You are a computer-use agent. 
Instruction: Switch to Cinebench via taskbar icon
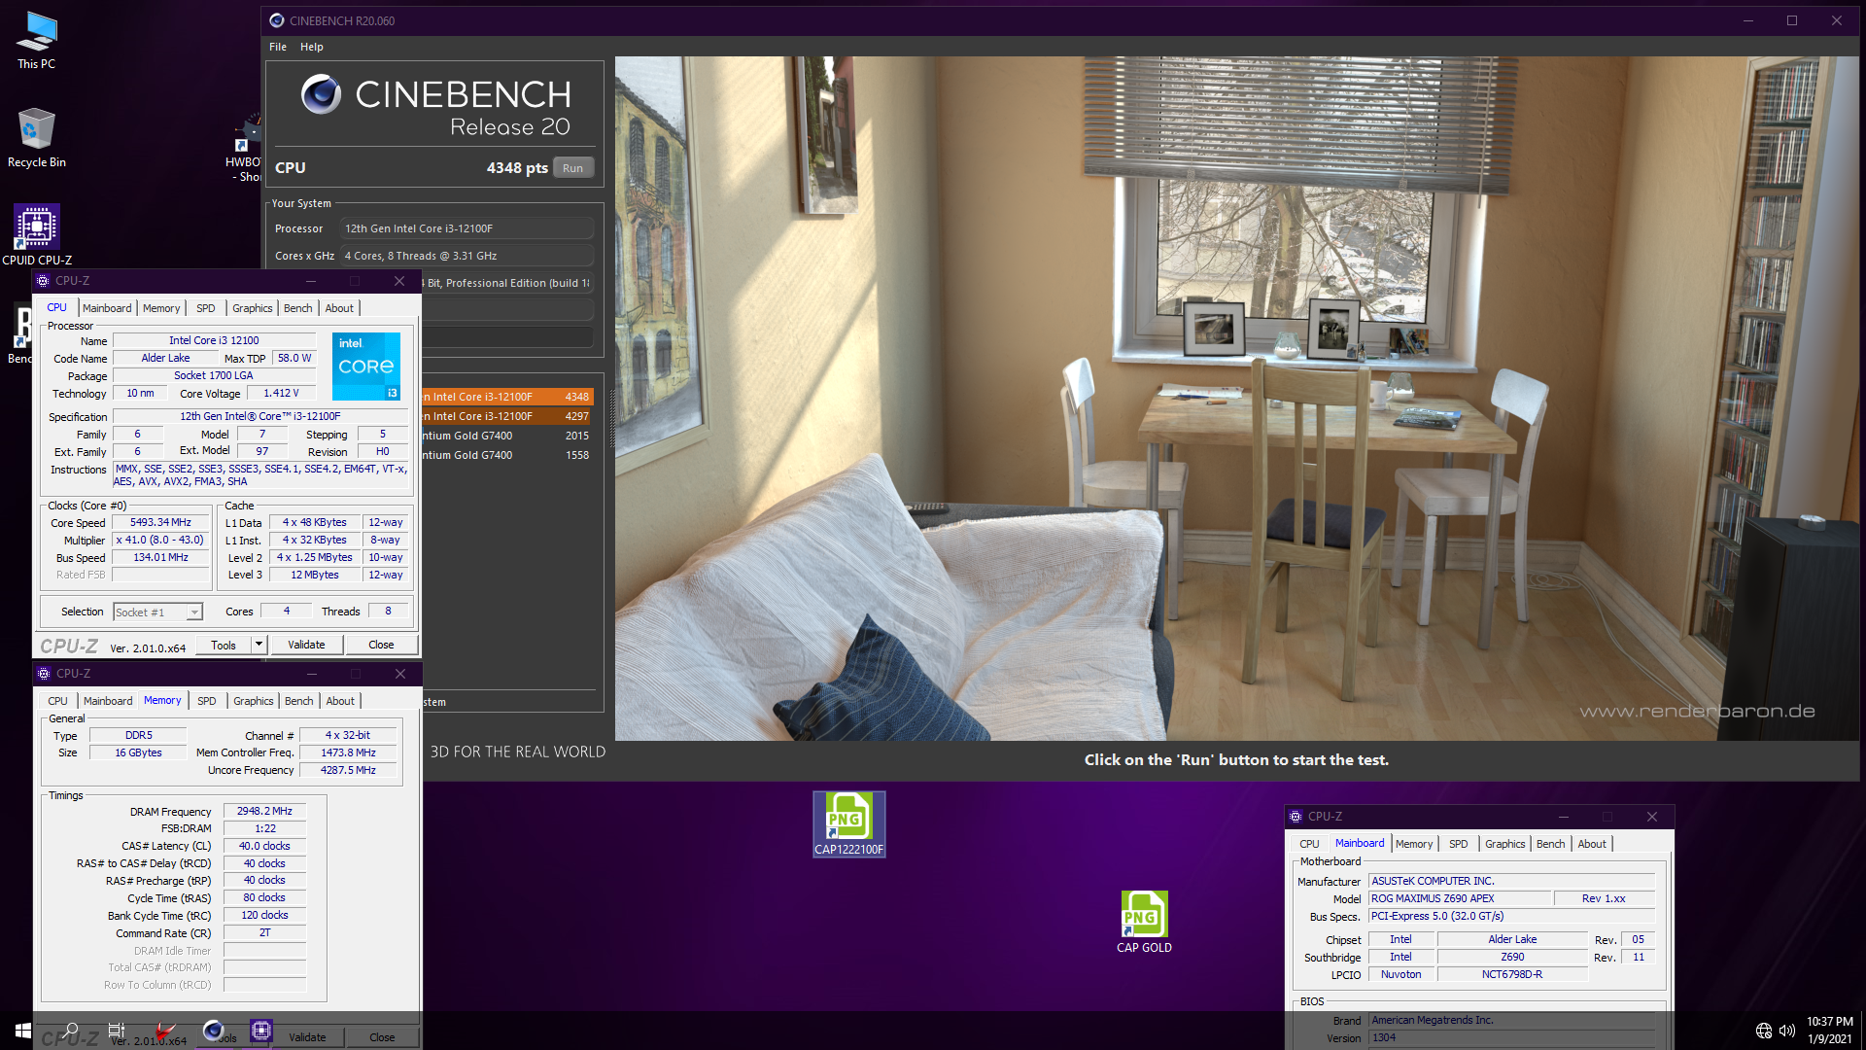pos(213,1031)
